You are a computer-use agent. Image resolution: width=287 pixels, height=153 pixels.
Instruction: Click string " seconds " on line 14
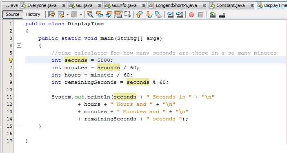pyautogui.click(x=164, y=119)
